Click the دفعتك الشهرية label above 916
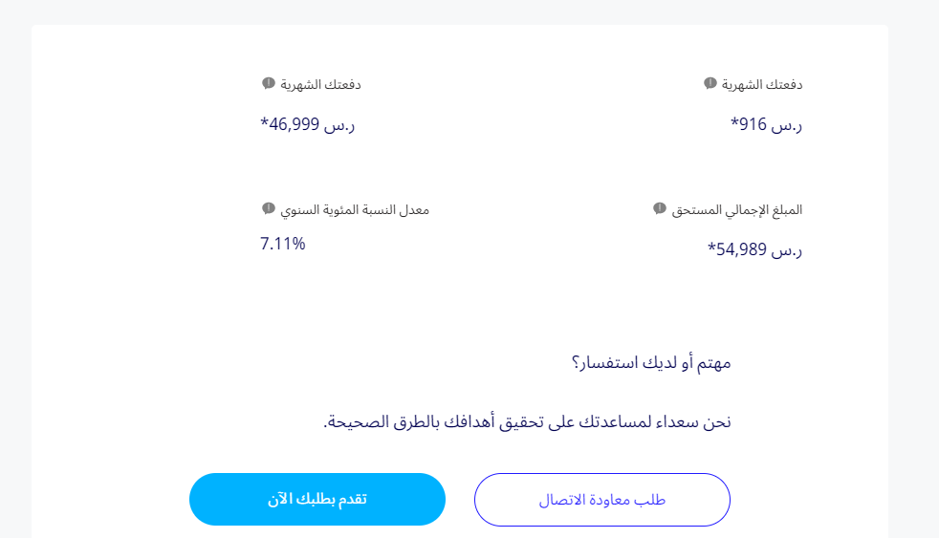This screenshot has height=538, width=939. 762,84
